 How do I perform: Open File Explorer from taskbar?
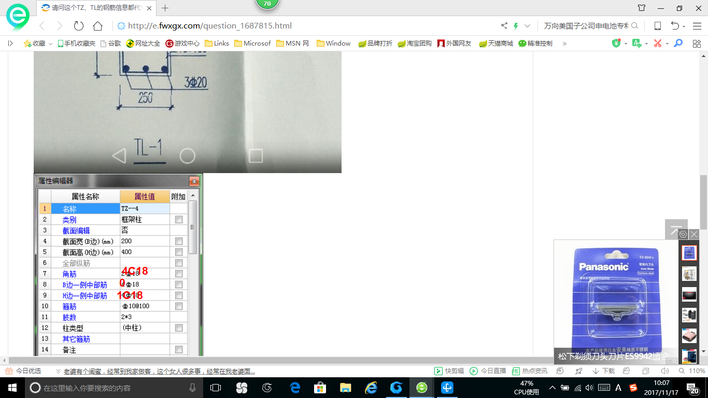345,388
